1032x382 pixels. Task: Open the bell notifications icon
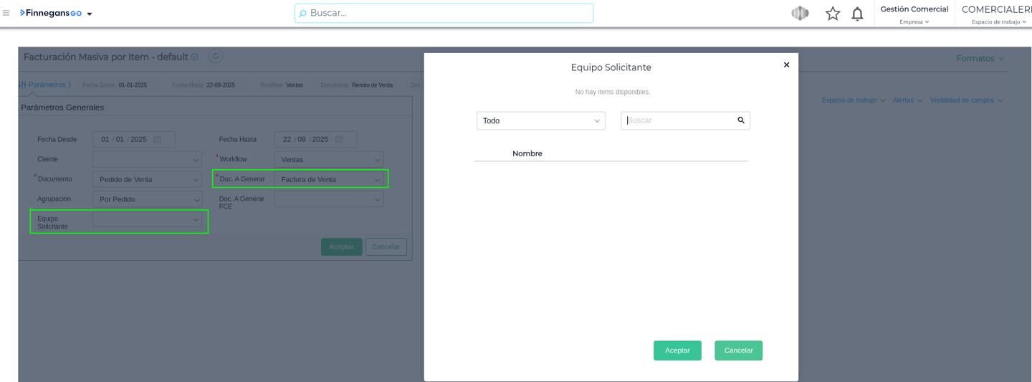point(857,14)
